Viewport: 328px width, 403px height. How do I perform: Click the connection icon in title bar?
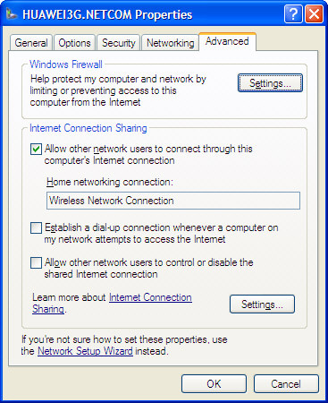12,13
